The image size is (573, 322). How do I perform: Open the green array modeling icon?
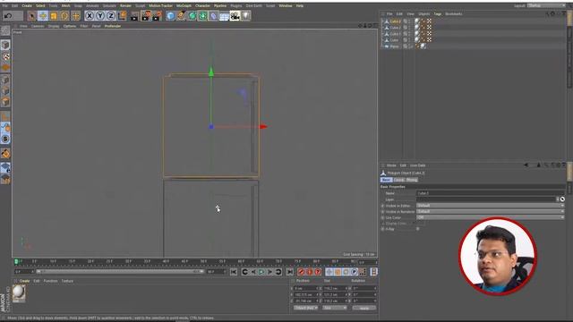coord(202,16)
